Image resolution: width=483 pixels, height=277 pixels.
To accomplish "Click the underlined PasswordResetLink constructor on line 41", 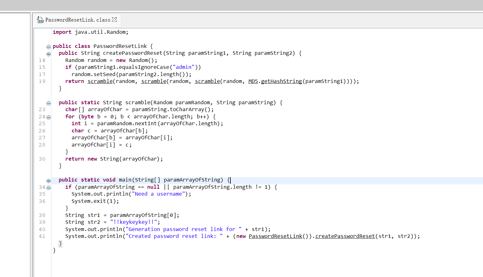I will 275,236.
